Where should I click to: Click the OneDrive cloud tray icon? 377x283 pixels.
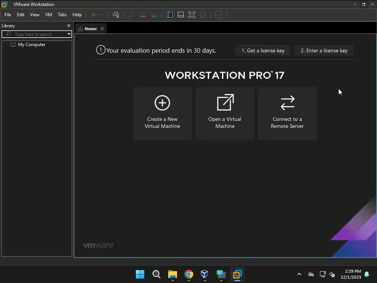(x=311, y=274)
